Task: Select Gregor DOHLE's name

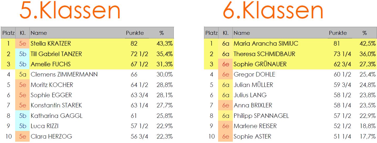Action: point(254,74)
